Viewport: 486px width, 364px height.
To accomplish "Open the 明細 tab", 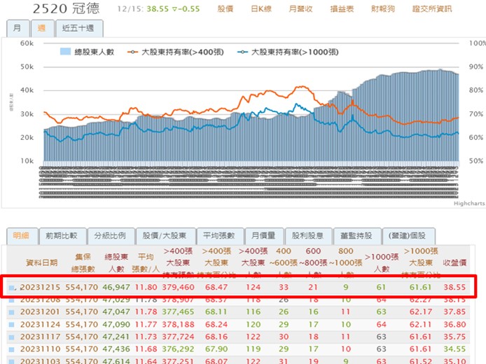I will coord(22,236).
